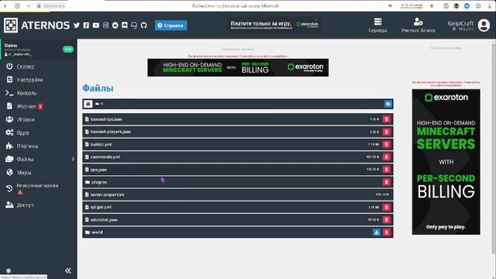Click the exaroton vertical side ad
The image size is (496, 279).
click(x=446, y=162)
